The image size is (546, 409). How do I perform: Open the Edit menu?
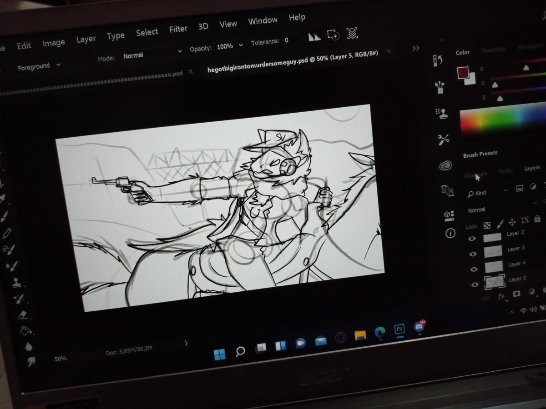click(24, 45)
